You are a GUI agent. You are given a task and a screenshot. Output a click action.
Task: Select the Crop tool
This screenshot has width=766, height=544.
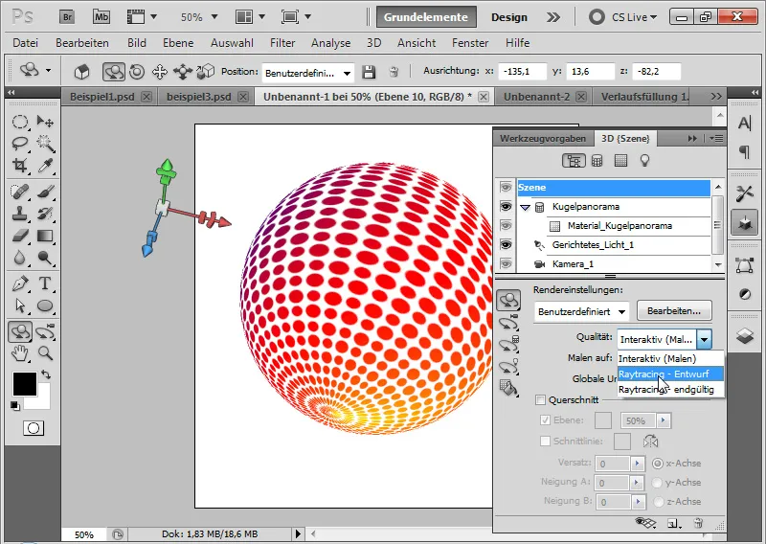(19, 165)
